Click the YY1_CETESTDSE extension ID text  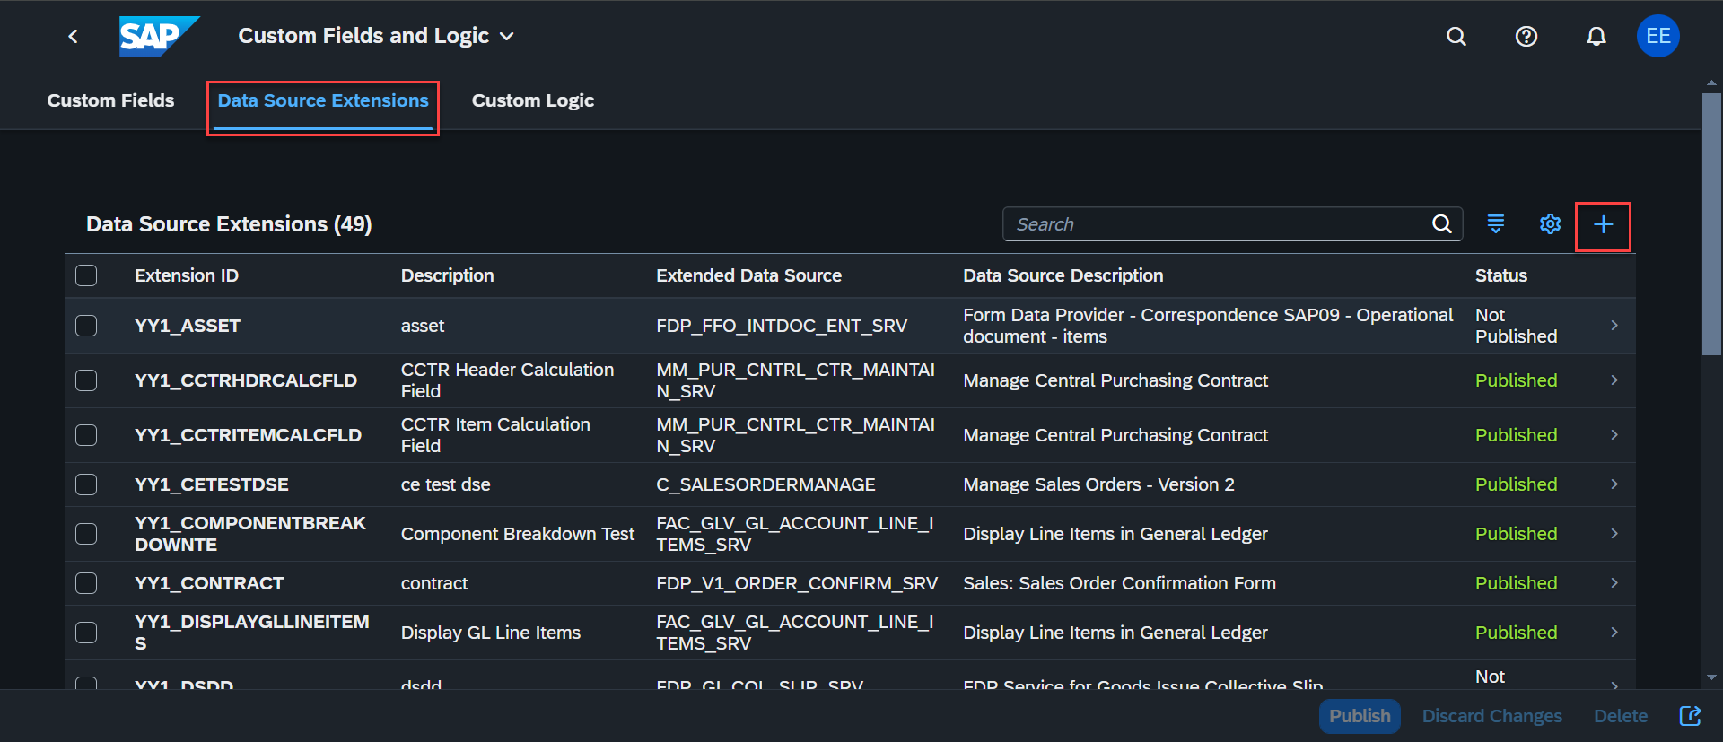click(x=212, y=484)
